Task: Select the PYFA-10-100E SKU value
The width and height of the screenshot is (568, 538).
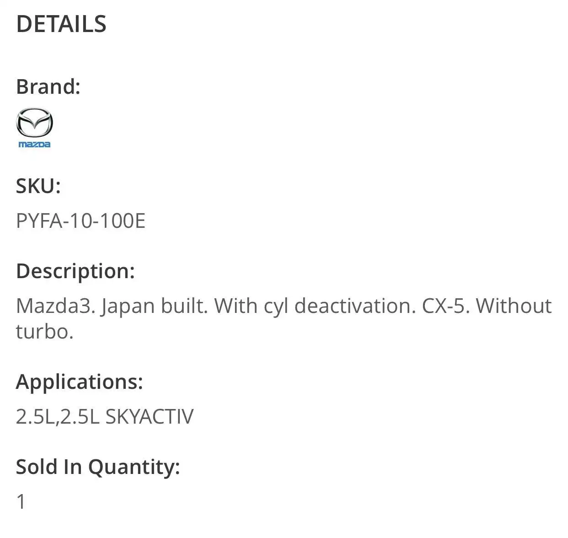Action: pyautogui.click(x=80, y=221)
